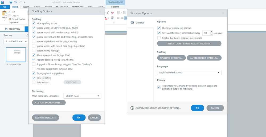The image size is (266, 137).
Task: Click the Copy icon in Clipboard group
Action: pyautogui.click(x=10, y=16)
